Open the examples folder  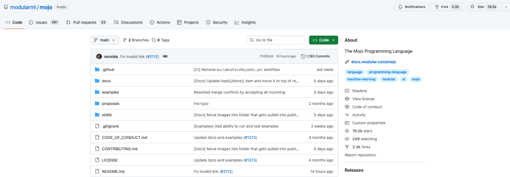(x=110, y=92)
